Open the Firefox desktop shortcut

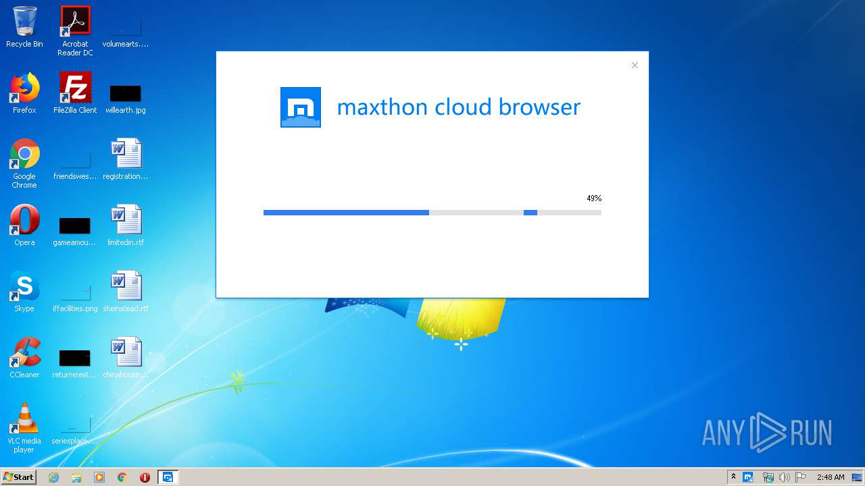[24, 93]
